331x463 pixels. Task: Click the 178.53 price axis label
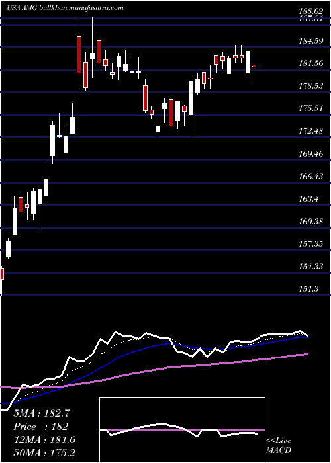coord(310,85)
